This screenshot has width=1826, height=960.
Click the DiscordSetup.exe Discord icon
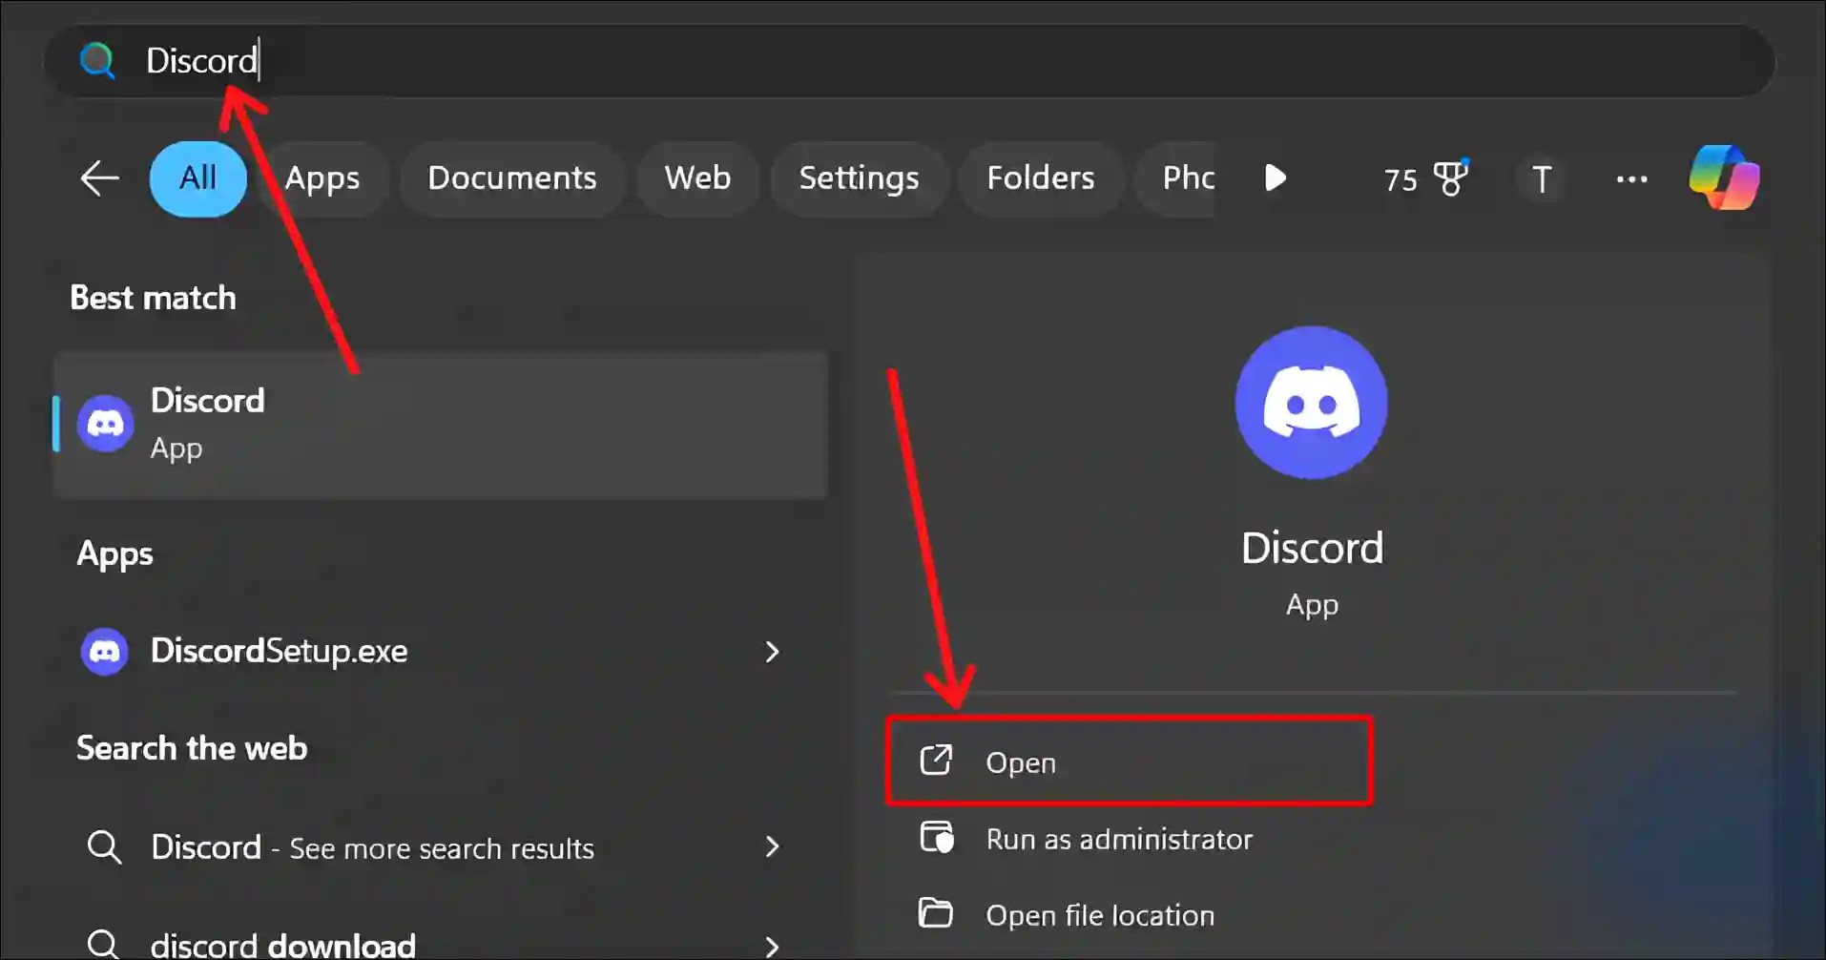105,652
